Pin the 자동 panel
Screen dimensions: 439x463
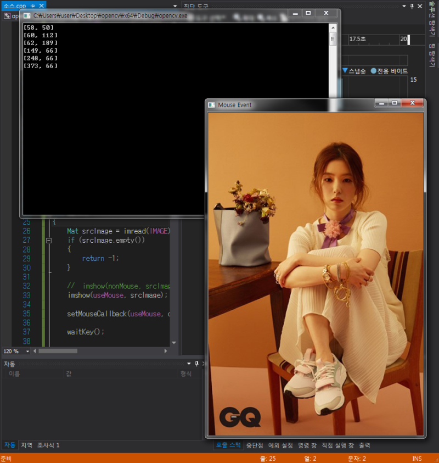coord(197,364)
